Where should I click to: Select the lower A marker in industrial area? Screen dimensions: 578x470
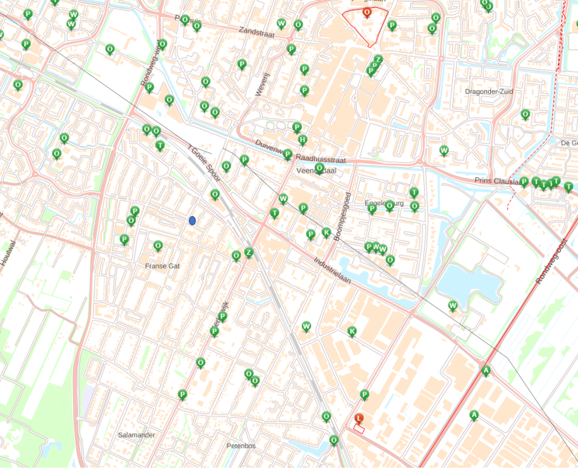coord(474,415)
